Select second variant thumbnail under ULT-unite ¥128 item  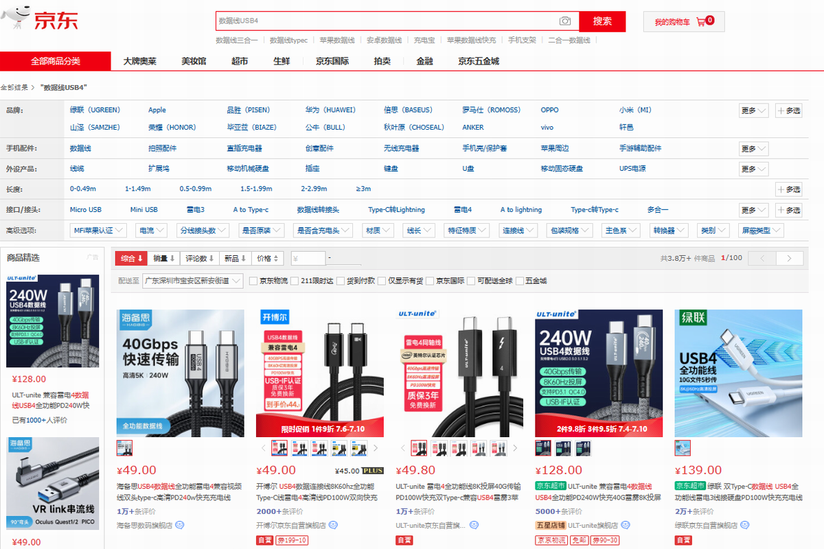[562, 448]
